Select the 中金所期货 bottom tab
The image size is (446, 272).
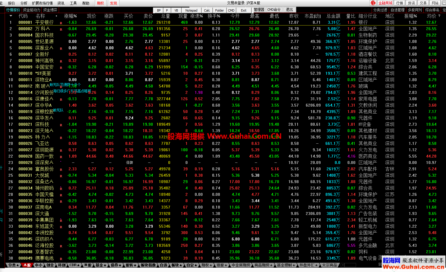click(241, 265)
